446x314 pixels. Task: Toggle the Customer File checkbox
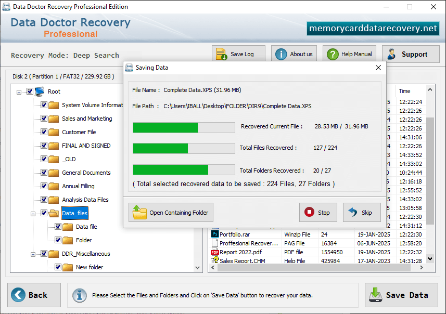point(44,132)
